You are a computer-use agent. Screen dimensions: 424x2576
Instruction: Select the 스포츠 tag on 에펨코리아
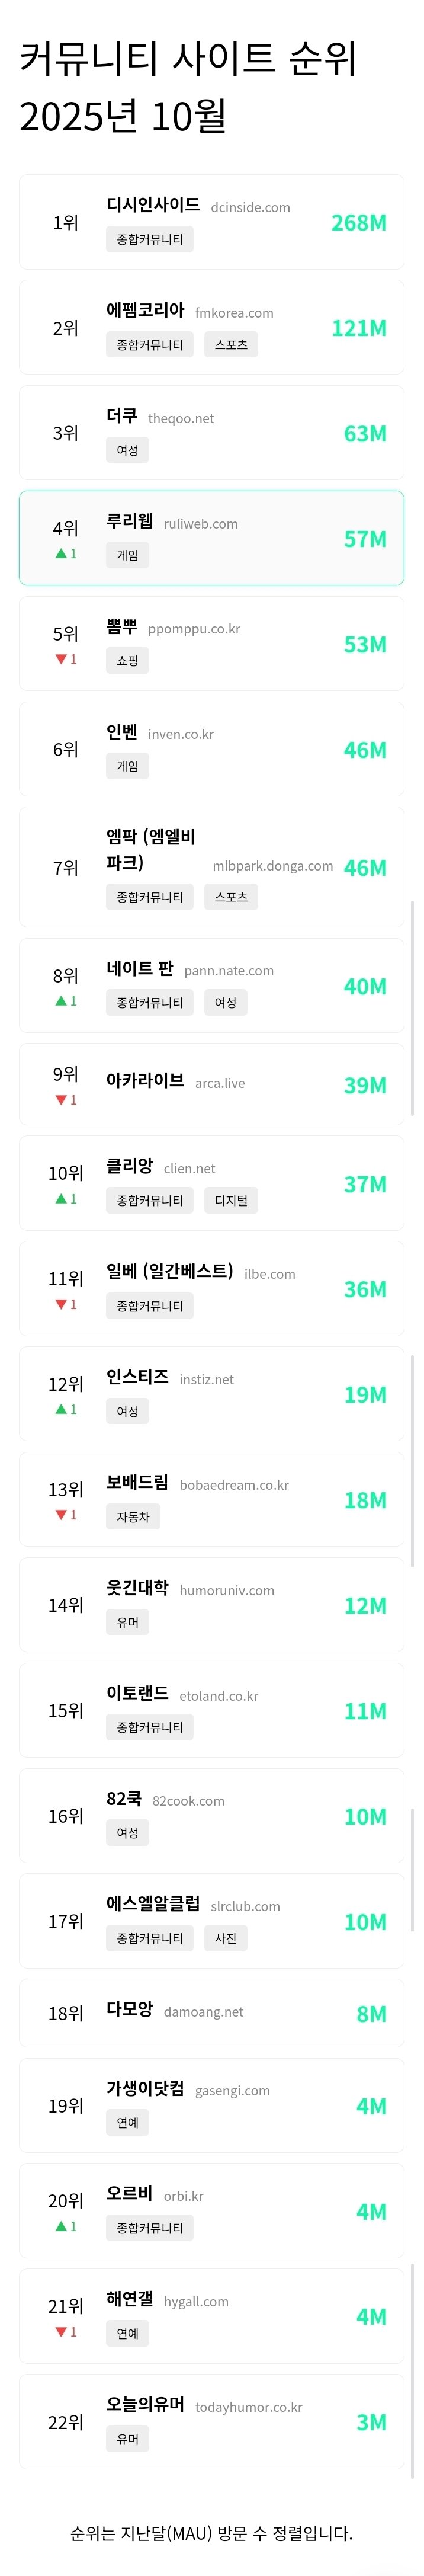pos(231,345)
